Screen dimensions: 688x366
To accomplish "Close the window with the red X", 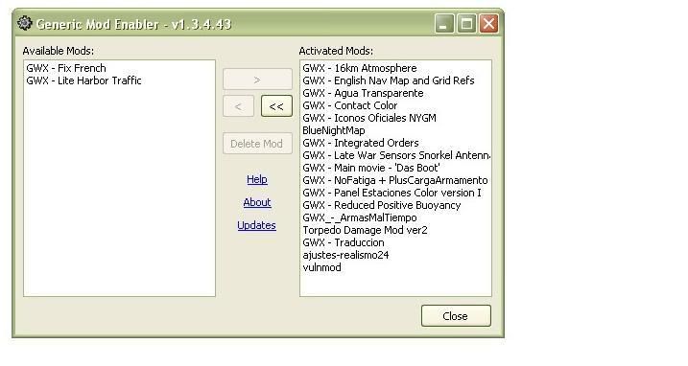I will click(x=488, y=24).
